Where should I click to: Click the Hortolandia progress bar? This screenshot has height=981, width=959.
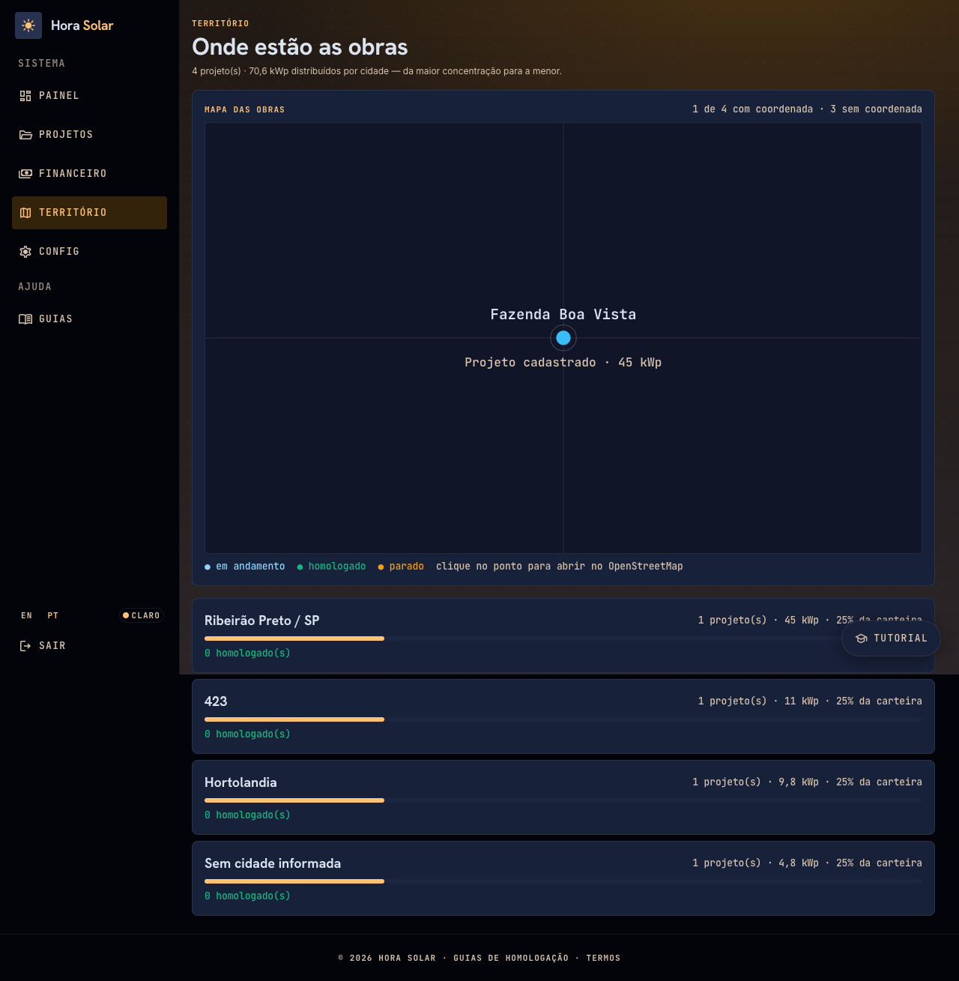click(x=563, y=800)
